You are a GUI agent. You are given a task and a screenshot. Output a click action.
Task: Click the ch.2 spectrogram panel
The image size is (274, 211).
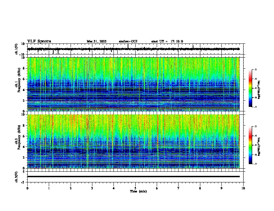(x=134, y=141)
